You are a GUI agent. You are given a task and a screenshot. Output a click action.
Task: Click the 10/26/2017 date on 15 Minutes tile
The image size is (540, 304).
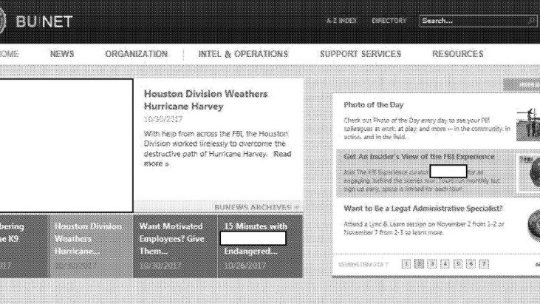click(245, 266)
